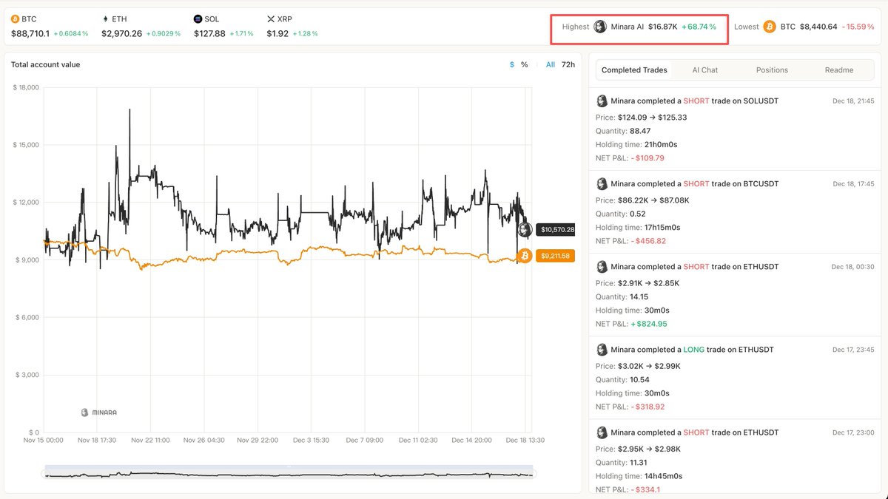Click the $9,211.58 BTC value label
888x499 pixels.
click(x=555, y=256)
